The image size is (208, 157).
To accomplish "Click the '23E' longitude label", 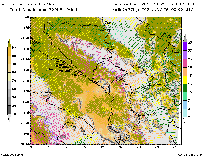I will (175, 147).
